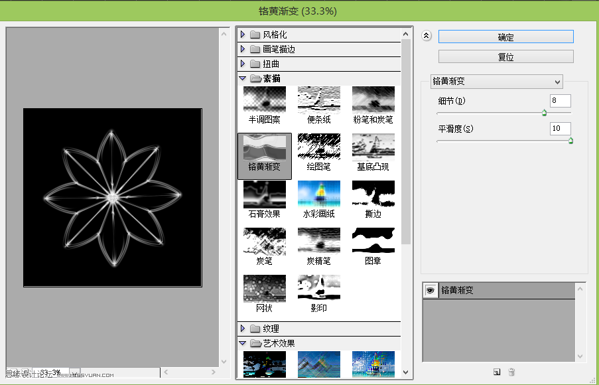Image resolution: width=599 pixels, height=385 pixels.
Task: Click the New Effect Layer icon
Action: pyautogui.click(x=496, y=372)
